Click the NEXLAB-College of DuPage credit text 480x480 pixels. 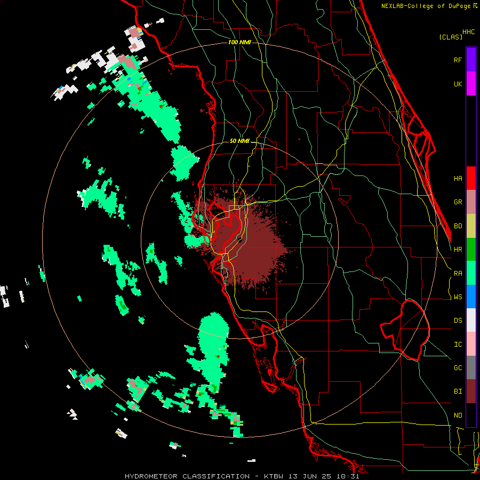(x=426, y=6)
